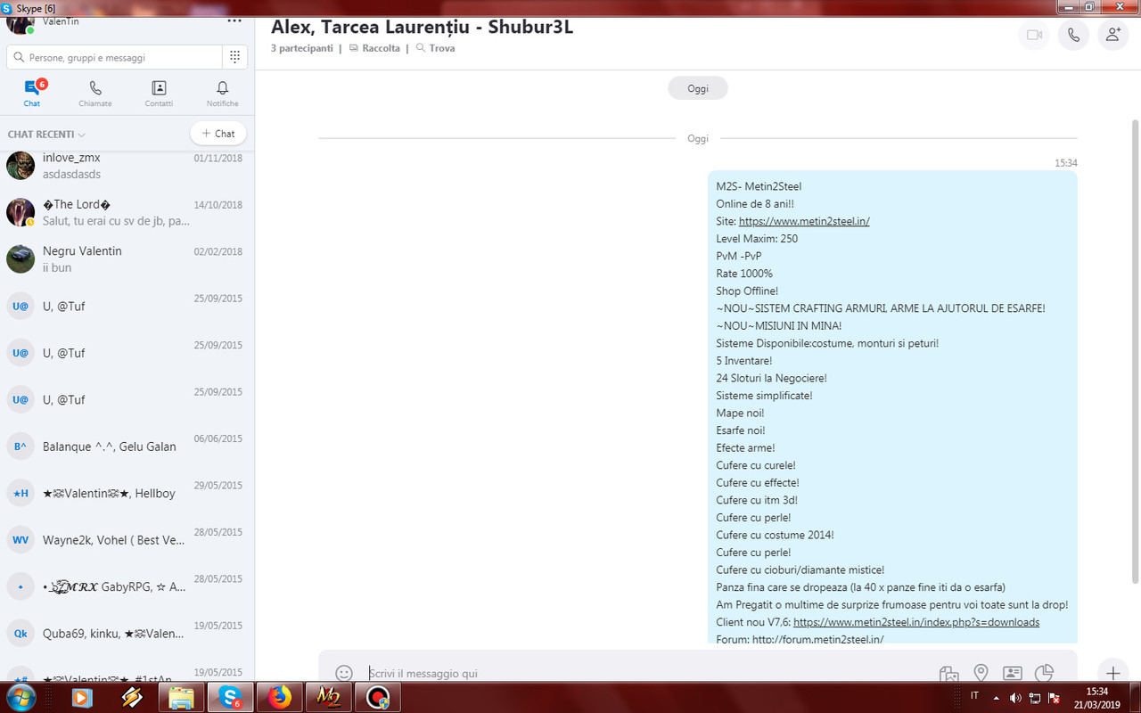
Task: Open the poll creation icon
Action: [1044, 673]
